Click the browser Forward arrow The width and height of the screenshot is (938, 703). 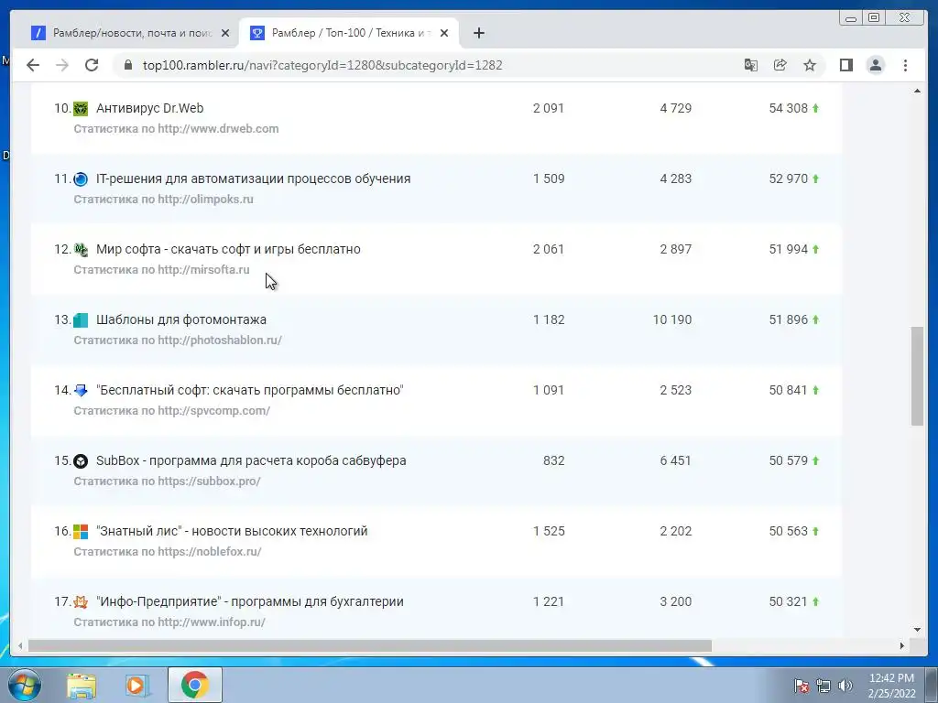point(62,65)
